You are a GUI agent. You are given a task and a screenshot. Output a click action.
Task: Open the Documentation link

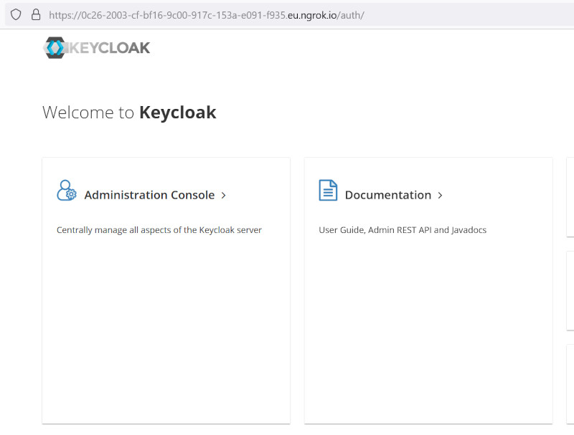(388, 195)
